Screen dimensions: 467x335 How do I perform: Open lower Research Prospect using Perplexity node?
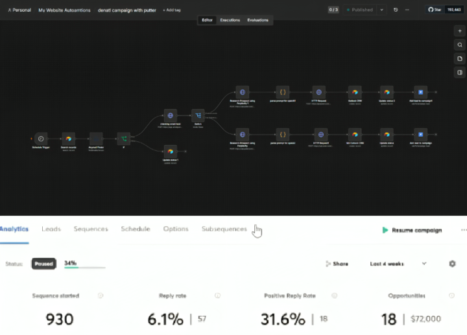point(243,135)
